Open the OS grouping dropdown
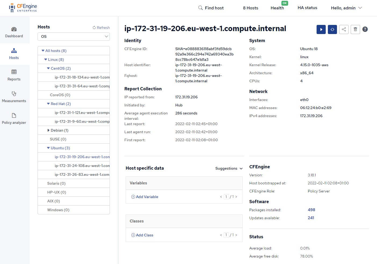The height and width of the screenshot is (264, 377). [x=74, y=36]
